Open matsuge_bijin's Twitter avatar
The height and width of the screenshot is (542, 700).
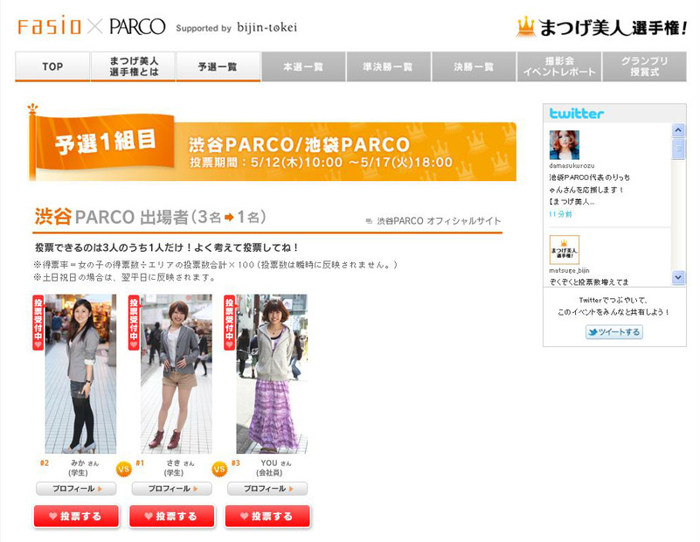[x=565, y=250]
